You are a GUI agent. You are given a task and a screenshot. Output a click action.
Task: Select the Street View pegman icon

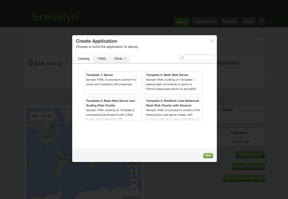pos(134,173)
